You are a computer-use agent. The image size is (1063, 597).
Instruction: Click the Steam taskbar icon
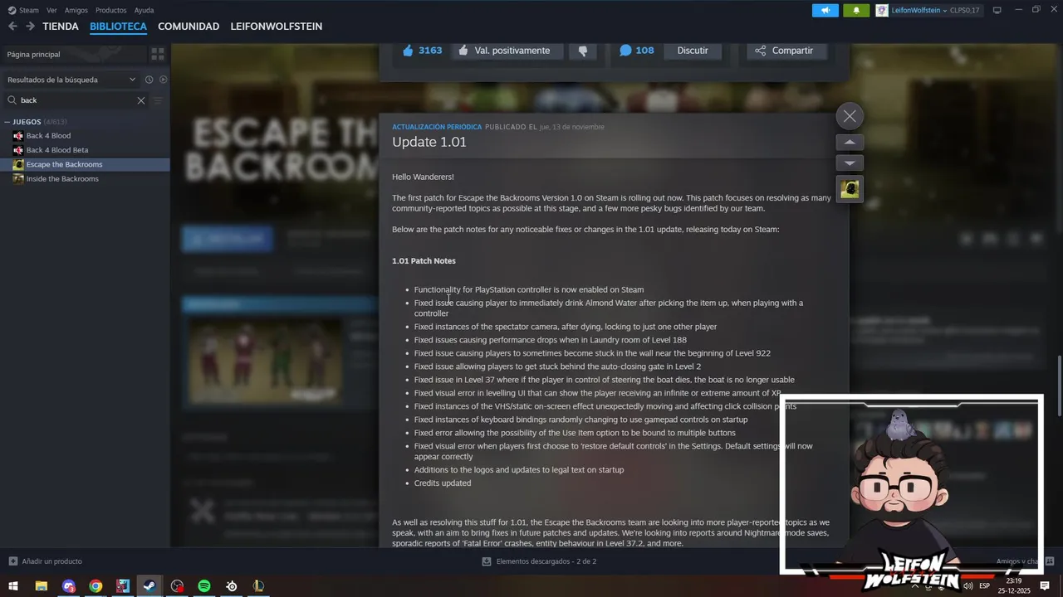(x=149, y=586)
